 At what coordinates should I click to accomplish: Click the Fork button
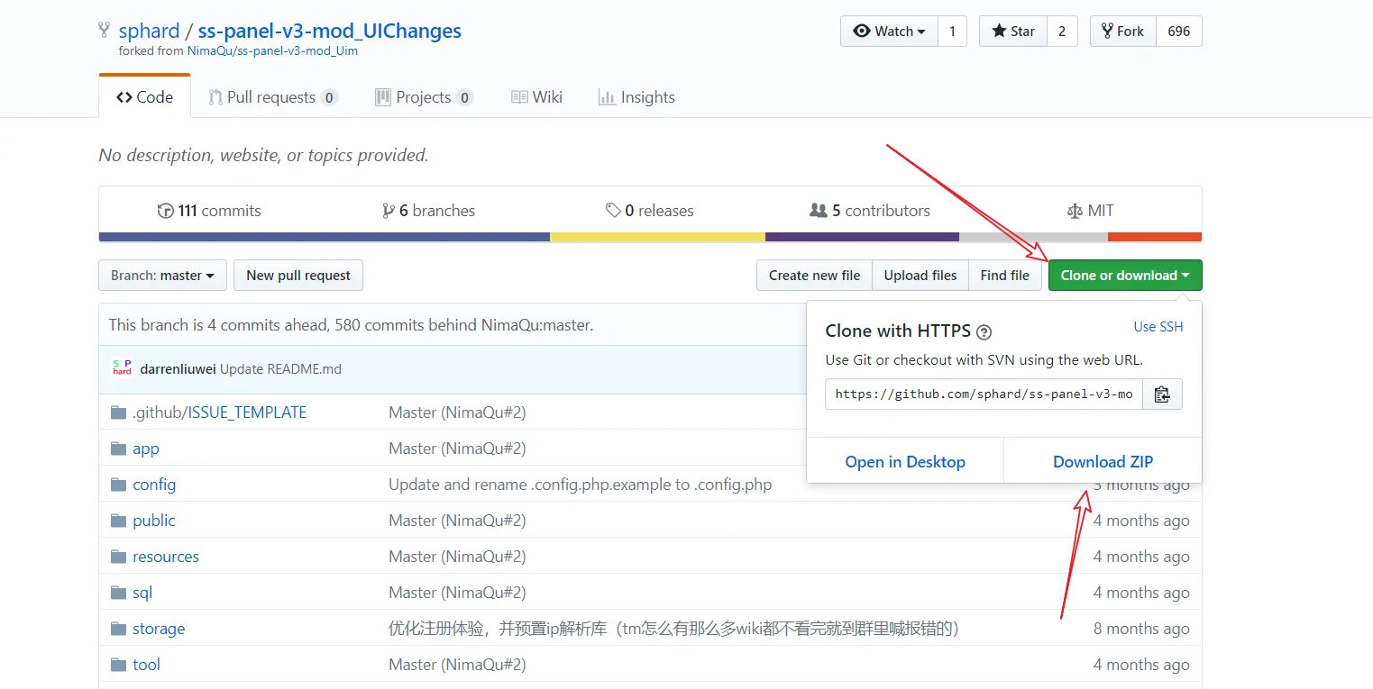pos(1122,32)
